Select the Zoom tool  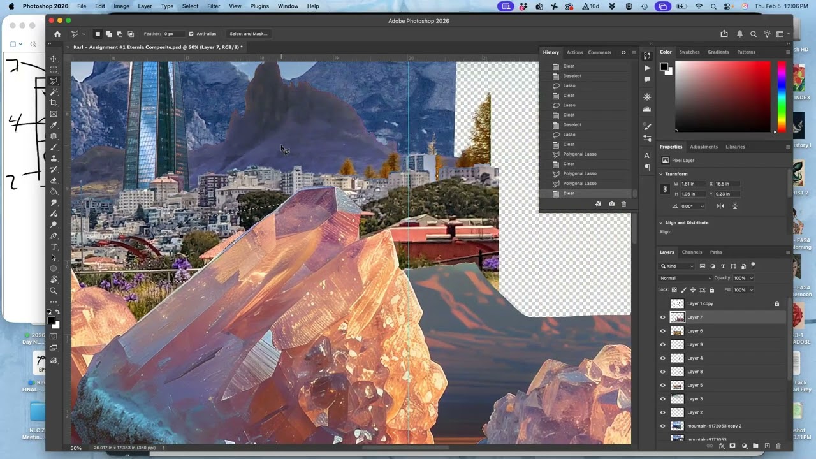coord(54,291)
